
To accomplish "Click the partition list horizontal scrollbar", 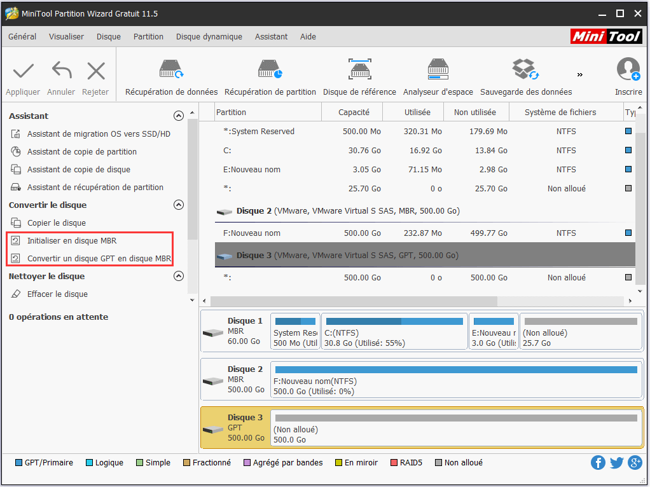I will click(354, 301).
